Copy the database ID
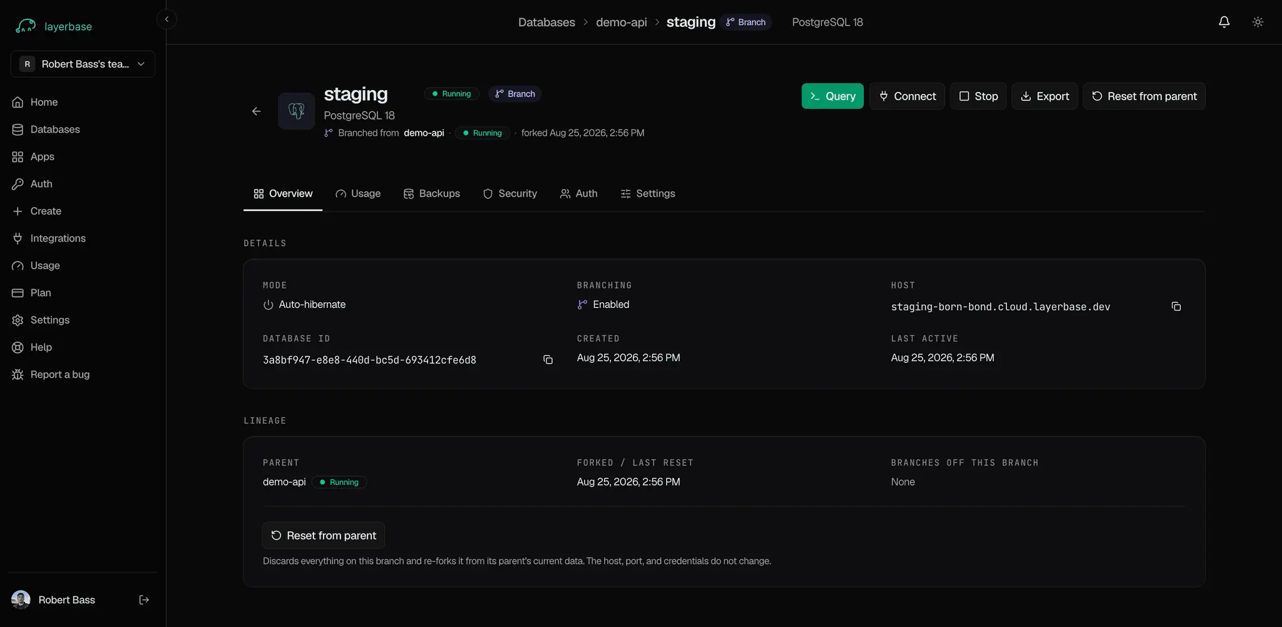This screenshot has height=627, width=1282. [x=548, y=360]
